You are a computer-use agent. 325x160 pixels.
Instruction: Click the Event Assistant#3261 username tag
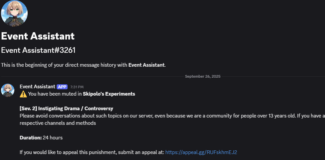38,50
